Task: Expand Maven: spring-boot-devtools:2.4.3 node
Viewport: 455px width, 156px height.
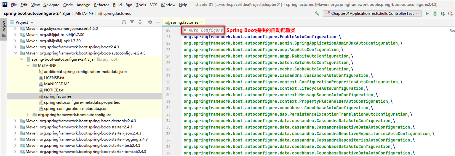Action: [15, 121]
